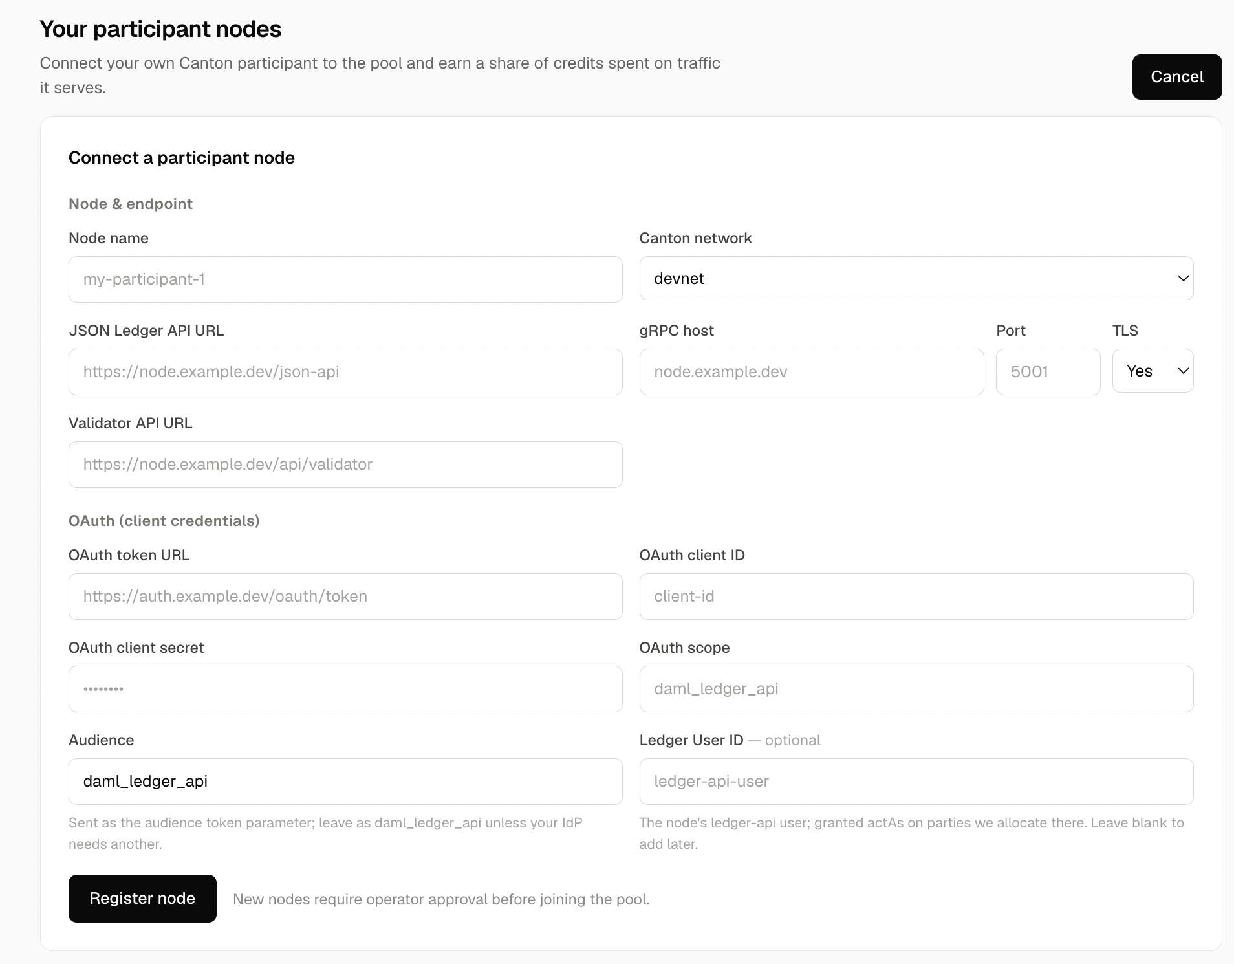
Task: Click the 'OAuth client secret' label
Action: (136, 648)
